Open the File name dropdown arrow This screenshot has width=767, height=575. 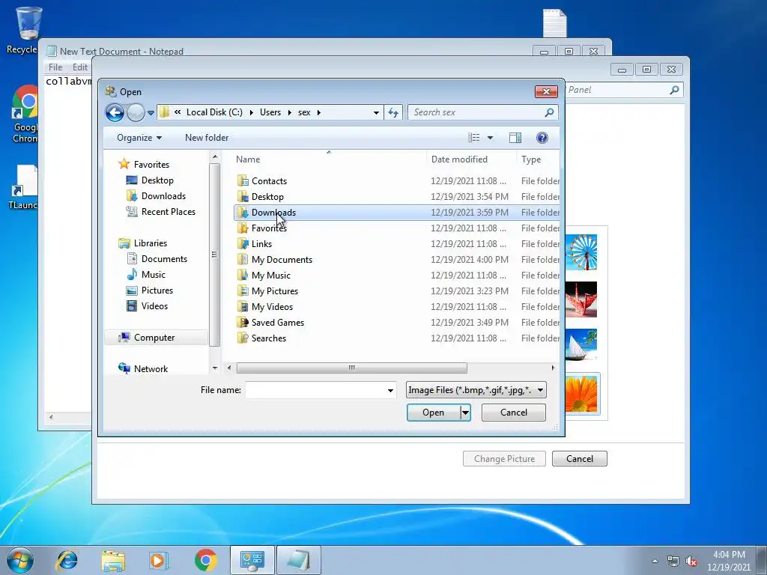coord(390,390)
